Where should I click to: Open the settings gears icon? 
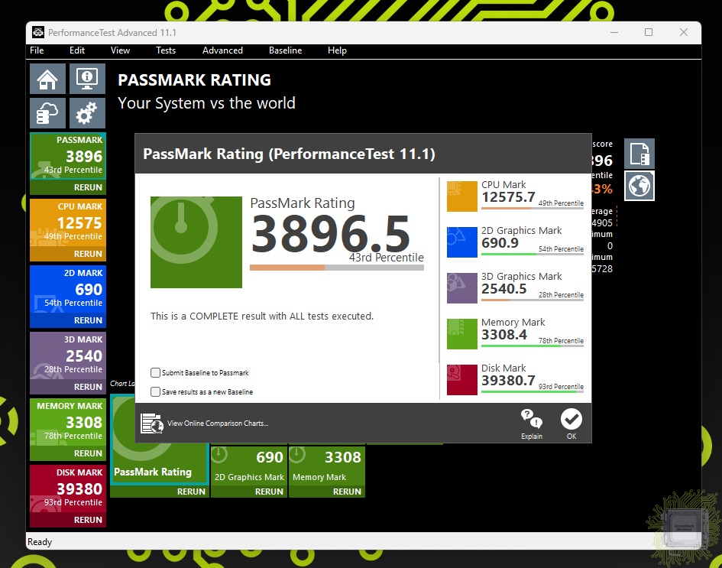tap(88, 113)
